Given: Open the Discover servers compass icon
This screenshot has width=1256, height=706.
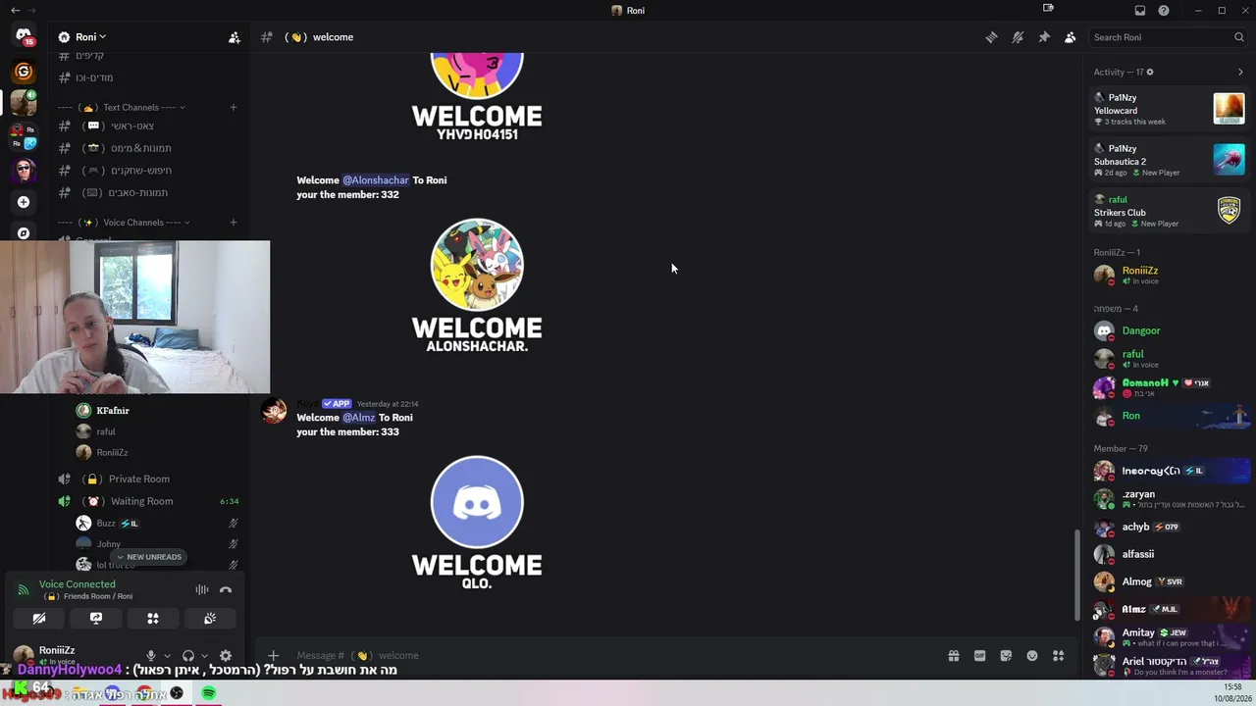Looking at the screenshot, I should 24,233.
